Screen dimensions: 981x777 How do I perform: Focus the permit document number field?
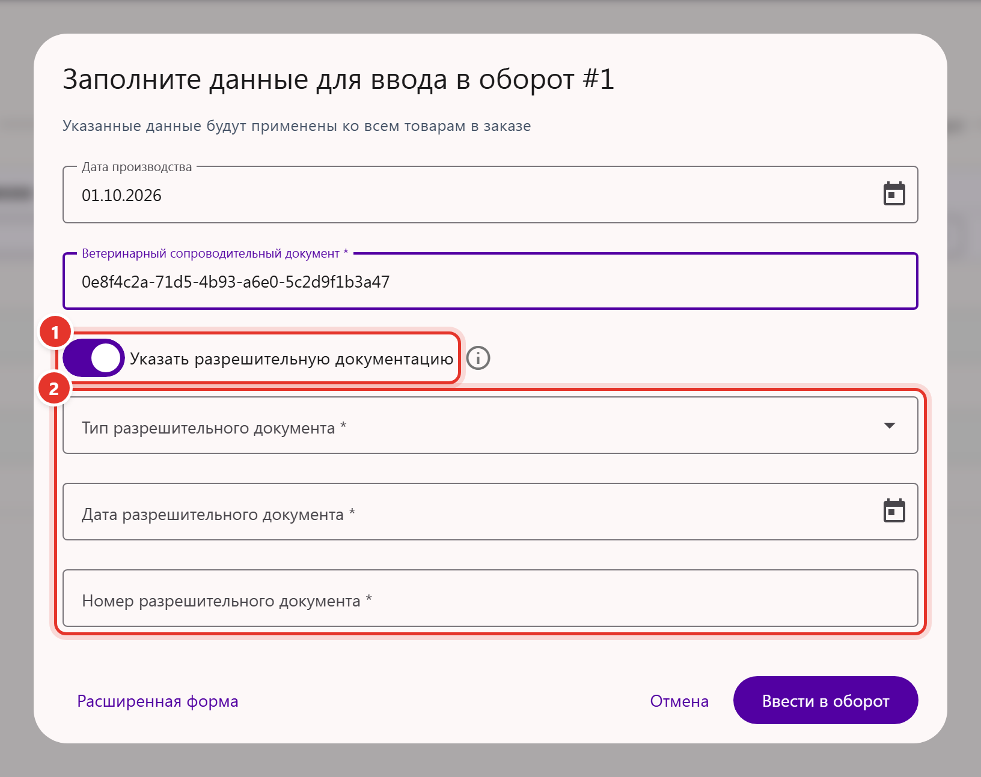(x=490, y=598)
